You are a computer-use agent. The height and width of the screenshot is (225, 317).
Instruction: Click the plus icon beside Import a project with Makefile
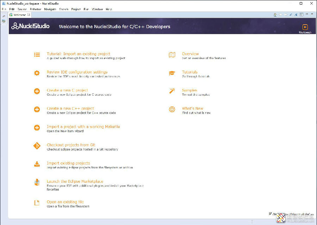(x=37, y=128)
